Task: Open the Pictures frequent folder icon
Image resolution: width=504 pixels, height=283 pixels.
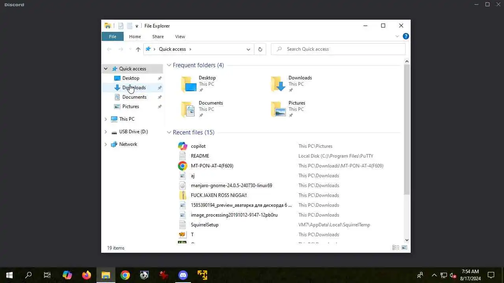Action: pyautogui.click(x=278, y=109)
